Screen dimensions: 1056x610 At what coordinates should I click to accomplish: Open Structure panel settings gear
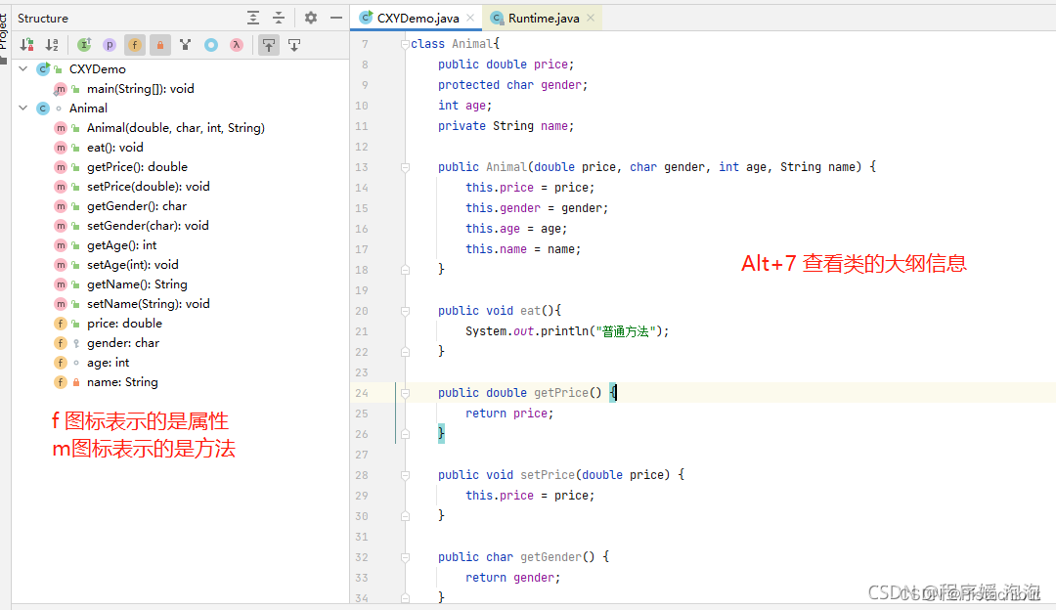pos(311,19)
